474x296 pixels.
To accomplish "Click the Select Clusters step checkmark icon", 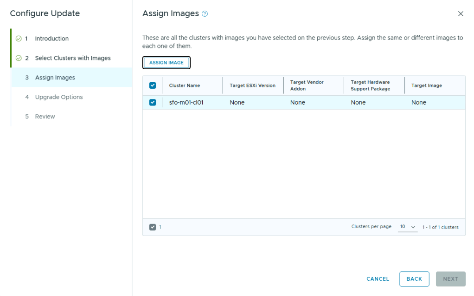I will point(19,58).
